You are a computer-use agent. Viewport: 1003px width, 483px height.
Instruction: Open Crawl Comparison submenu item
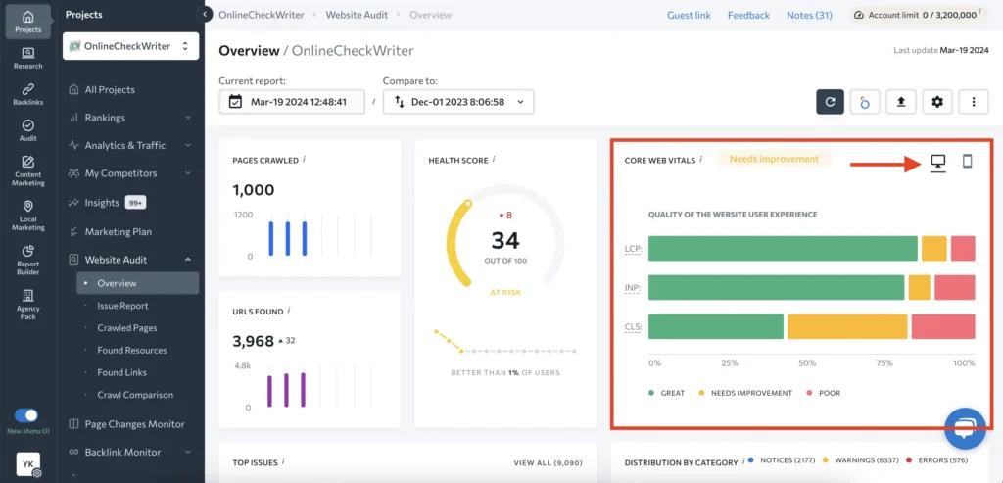135,396
